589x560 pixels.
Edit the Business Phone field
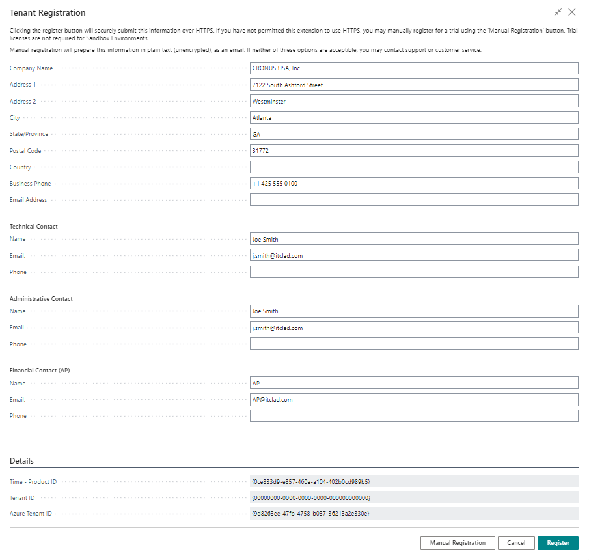(x=414, y=184)
